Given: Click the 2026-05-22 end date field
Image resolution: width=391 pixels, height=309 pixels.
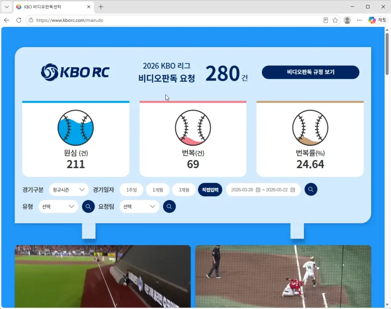Looking at the screenshot, I should [276, 190].
